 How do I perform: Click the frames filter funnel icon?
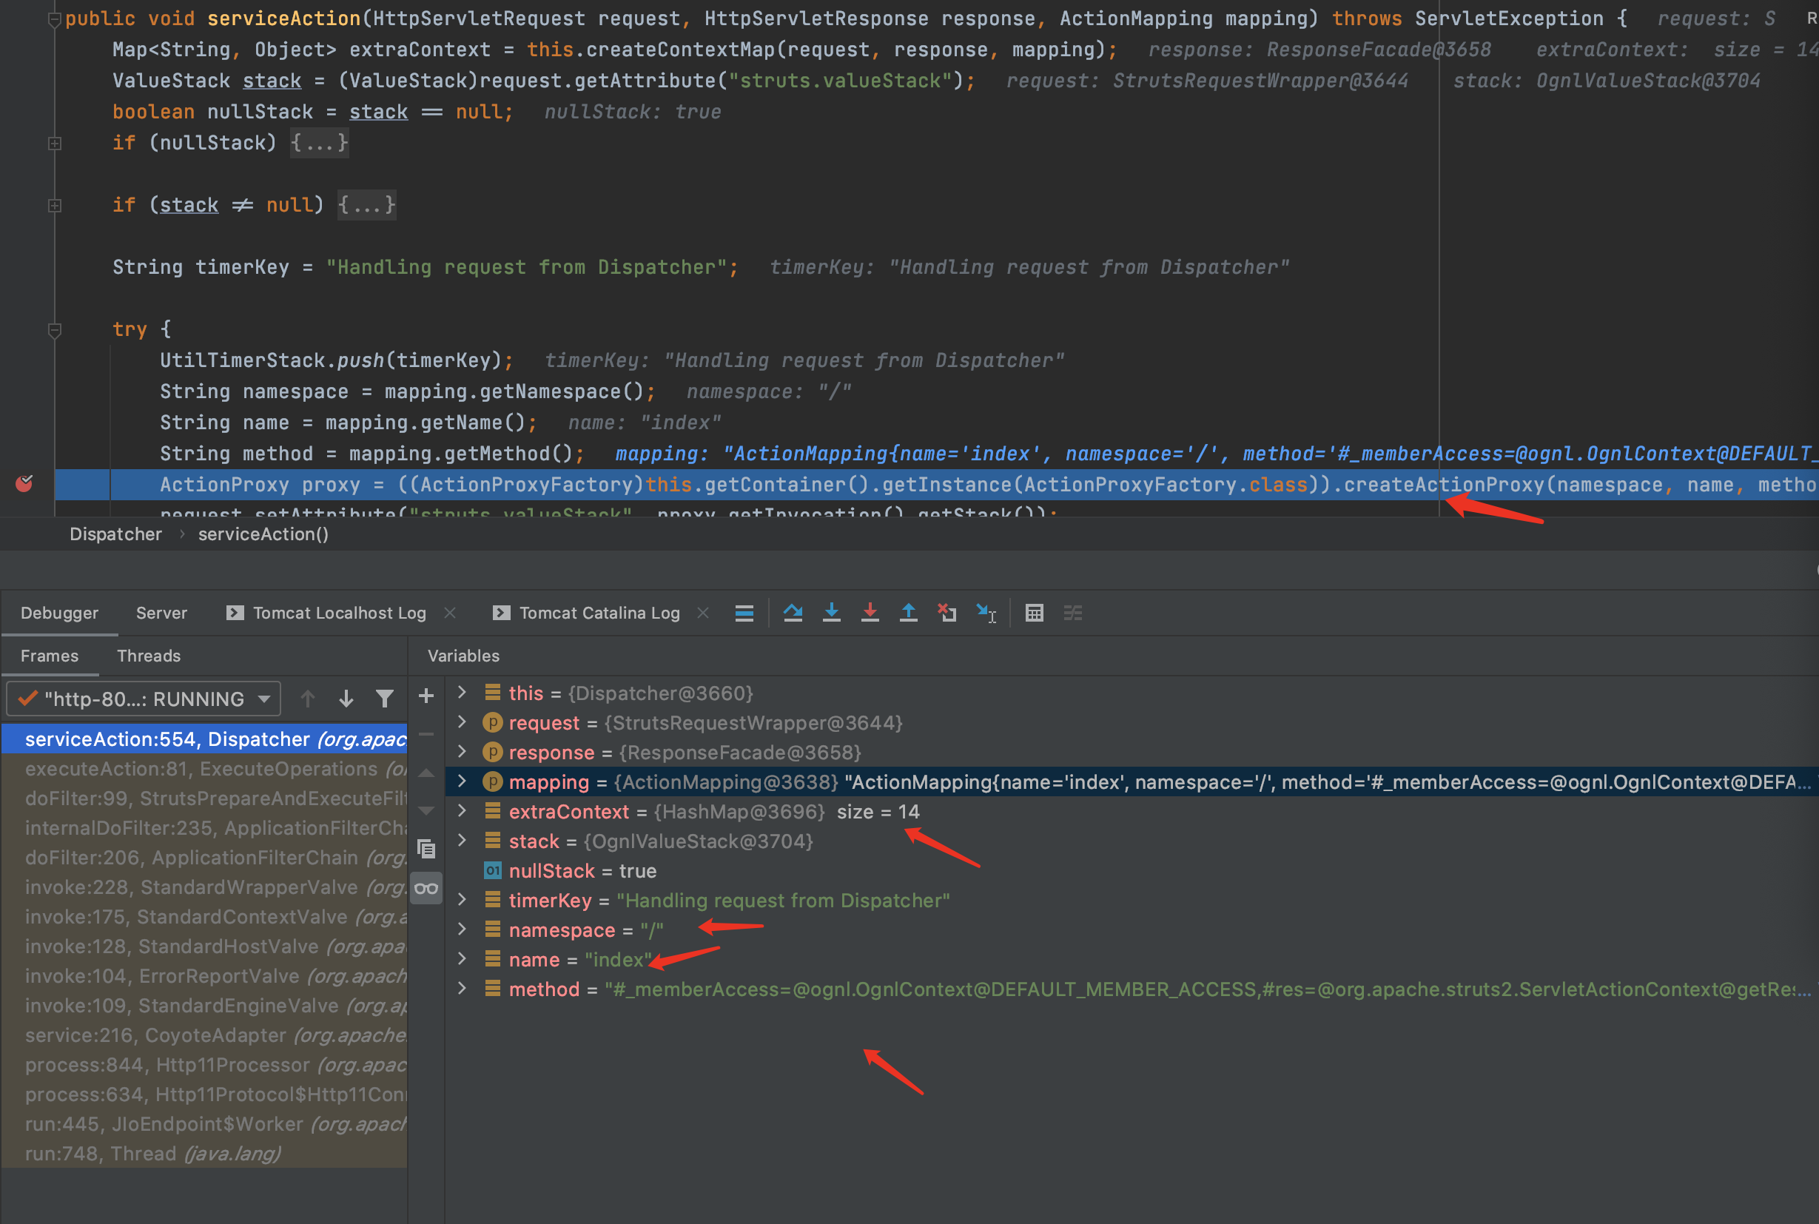click(384, 699)
